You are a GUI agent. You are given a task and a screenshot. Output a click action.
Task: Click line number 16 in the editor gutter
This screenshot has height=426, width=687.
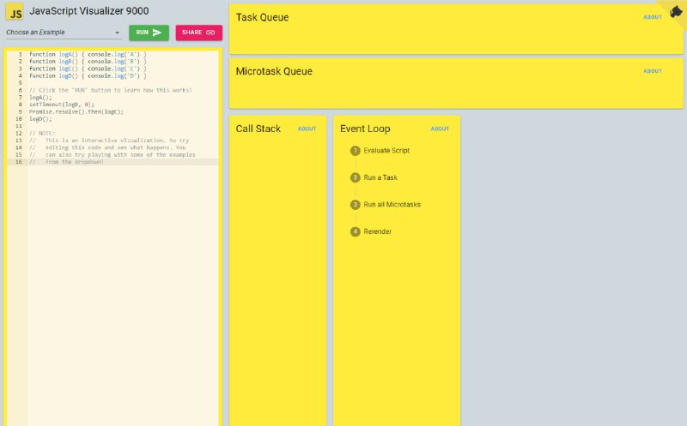pos(19,161)
